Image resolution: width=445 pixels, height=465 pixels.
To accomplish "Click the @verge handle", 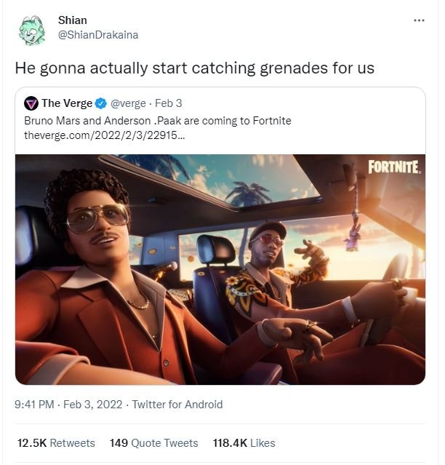I will (128, 103).
